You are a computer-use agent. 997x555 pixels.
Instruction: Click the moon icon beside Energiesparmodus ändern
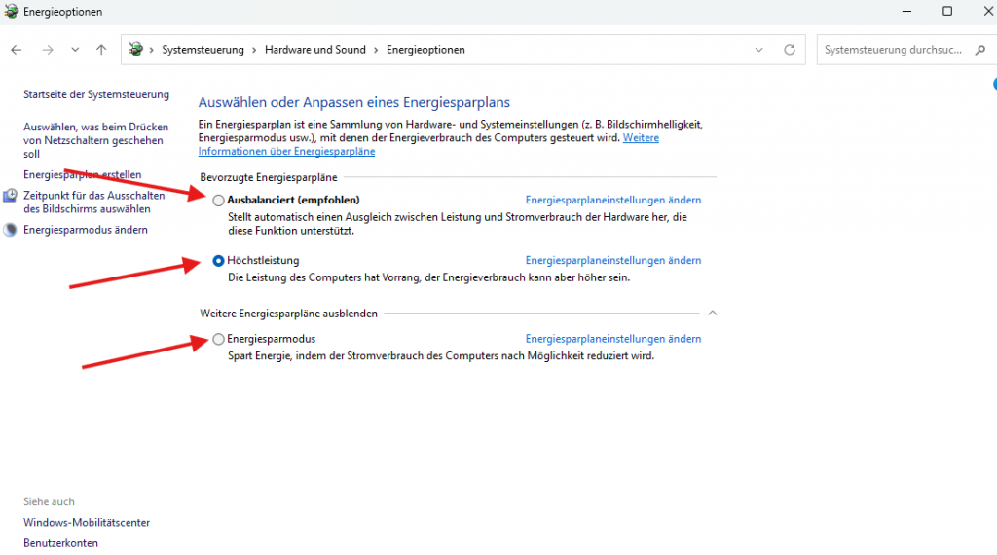tap(11, 230)
